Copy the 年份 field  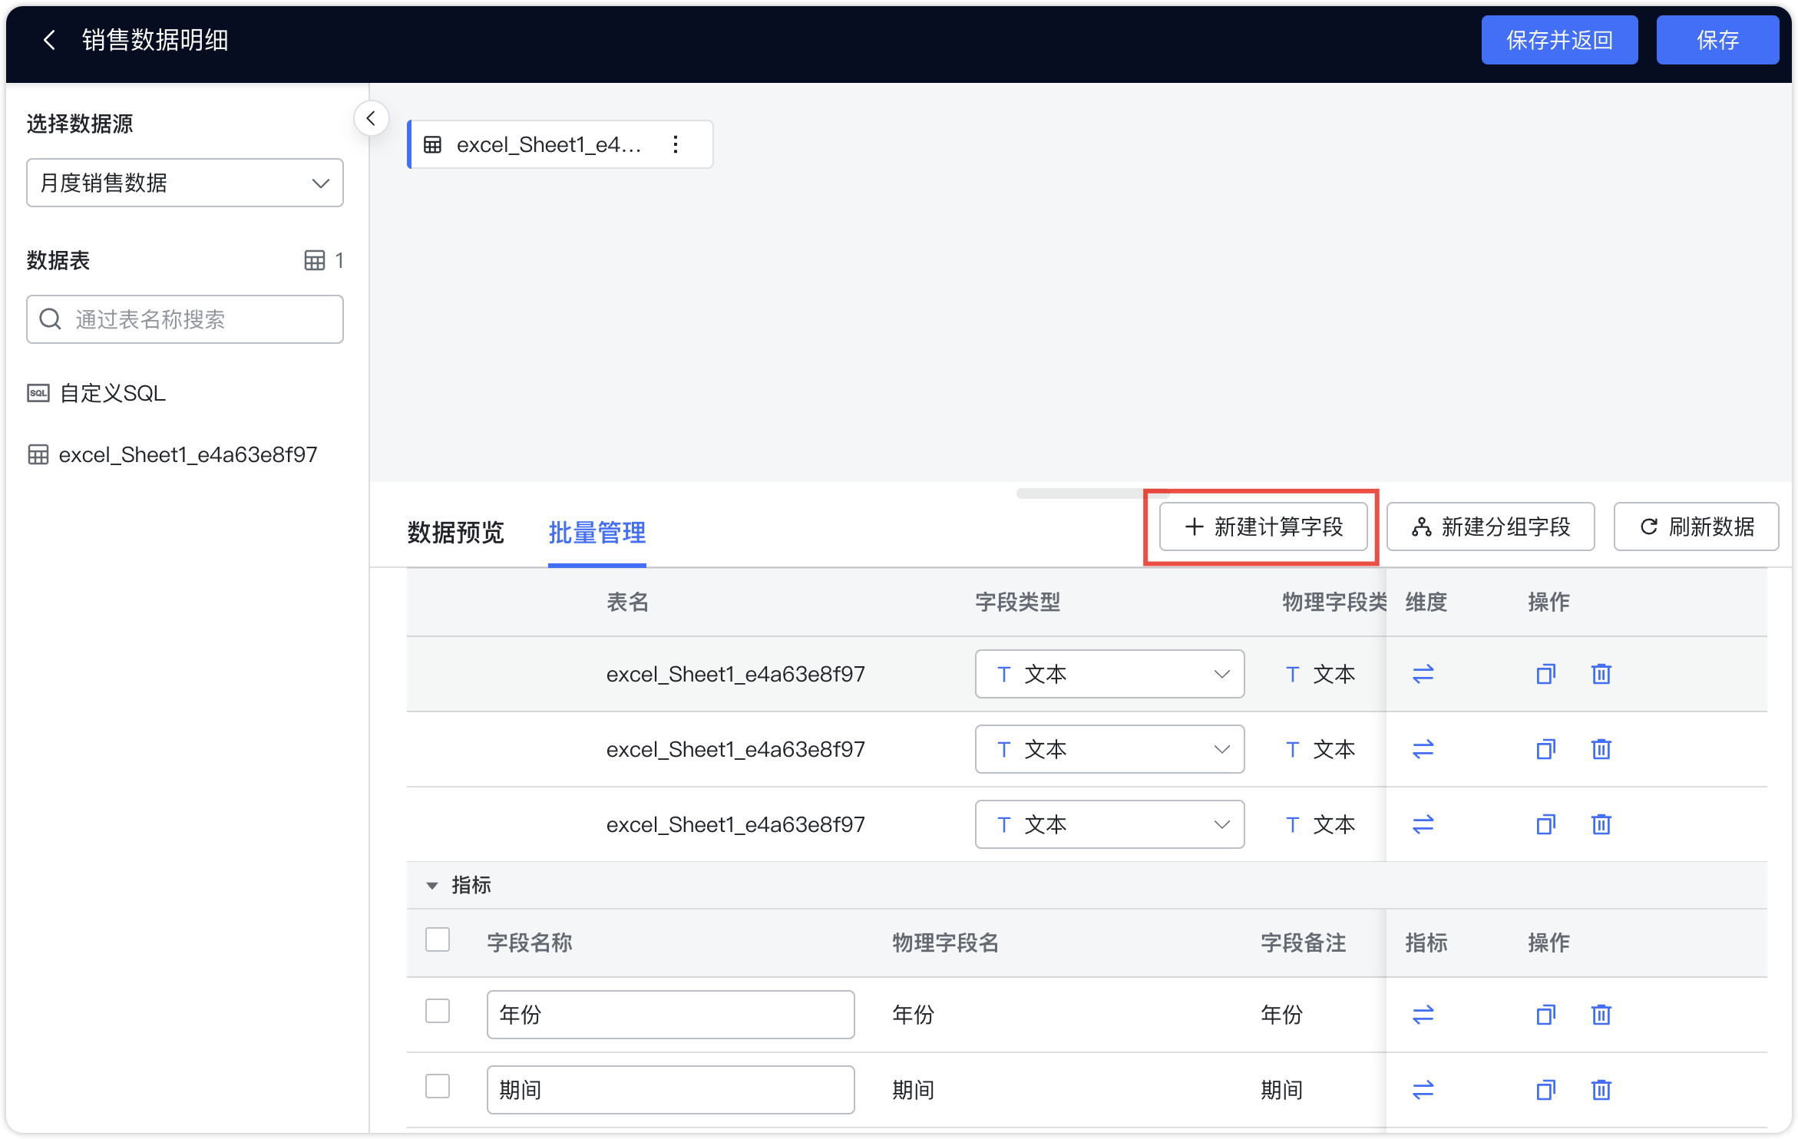pyautogui.click(x=1546, y=1015)
